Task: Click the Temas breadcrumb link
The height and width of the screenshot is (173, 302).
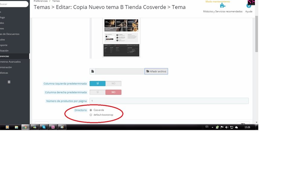Action: pos(56,1)
